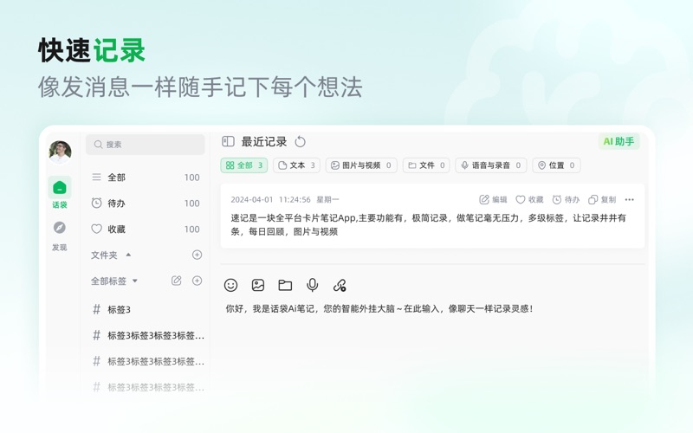Open the 待办 list in sidebar

tap(116, 204)
